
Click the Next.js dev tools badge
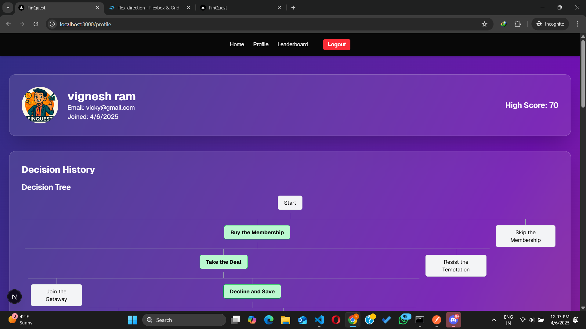pos(14,297)
